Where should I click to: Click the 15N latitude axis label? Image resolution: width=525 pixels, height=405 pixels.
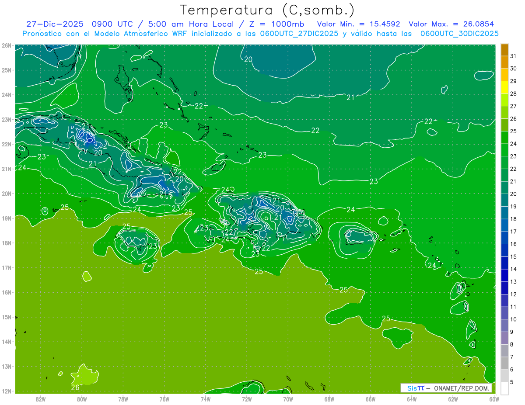(7, 317)
